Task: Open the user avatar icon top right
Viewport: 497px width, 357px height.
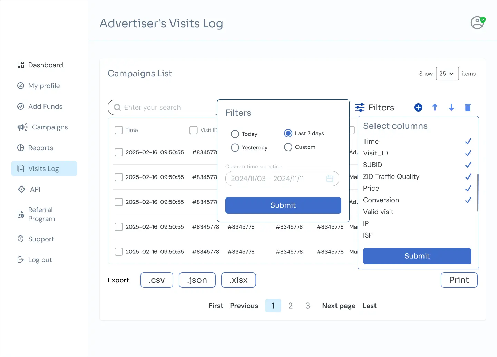Action: 477,22
